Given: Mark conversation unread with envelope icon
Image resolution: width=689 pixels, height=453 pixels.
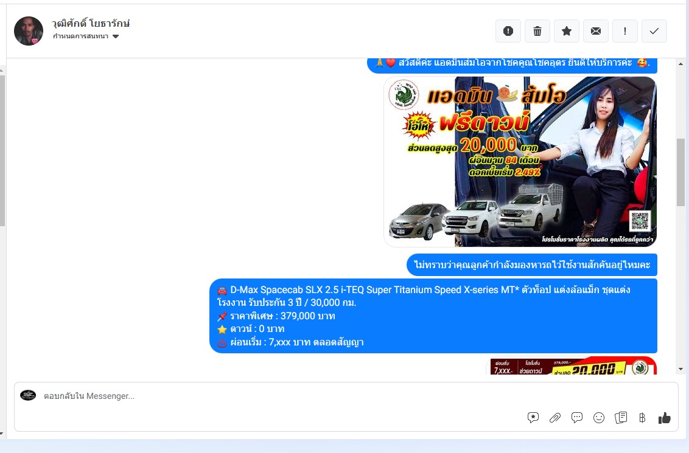Looking at the screenshot, I should tap(596, 31).
